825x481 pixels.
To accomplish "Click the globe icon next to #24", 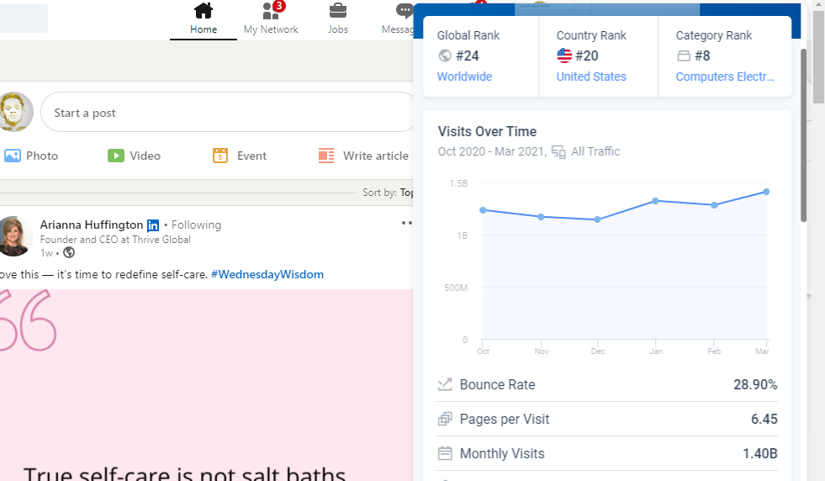I will click(445, 55).
